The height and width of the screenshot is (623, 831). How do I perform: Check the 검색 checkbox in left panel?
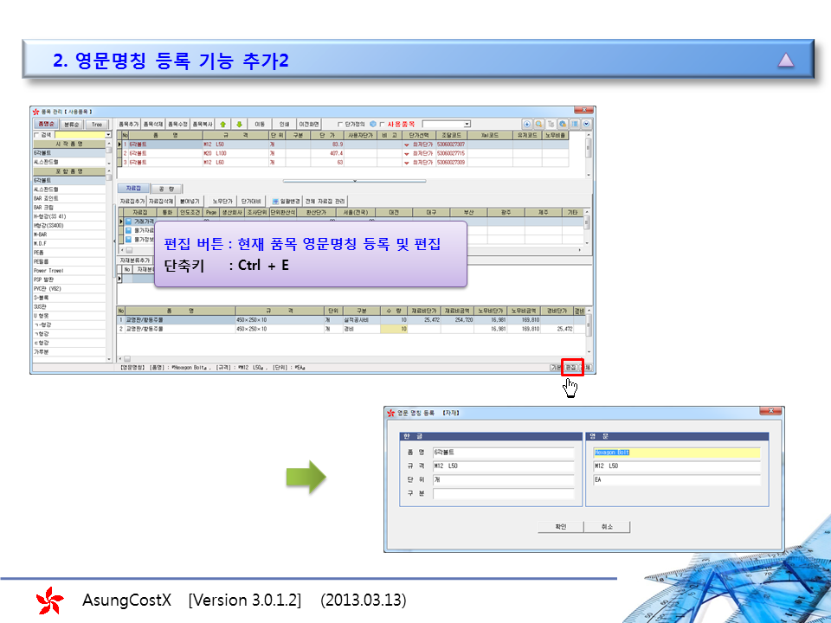36,135
